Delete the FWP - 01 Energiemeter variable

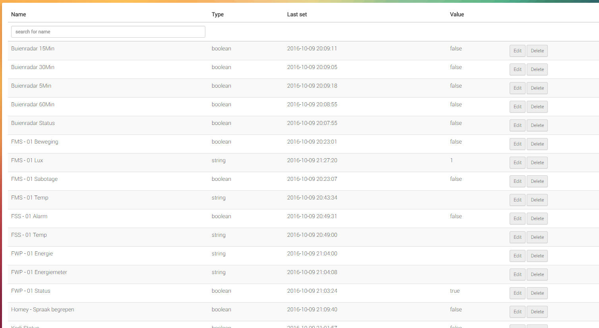(x=537, y=274)
